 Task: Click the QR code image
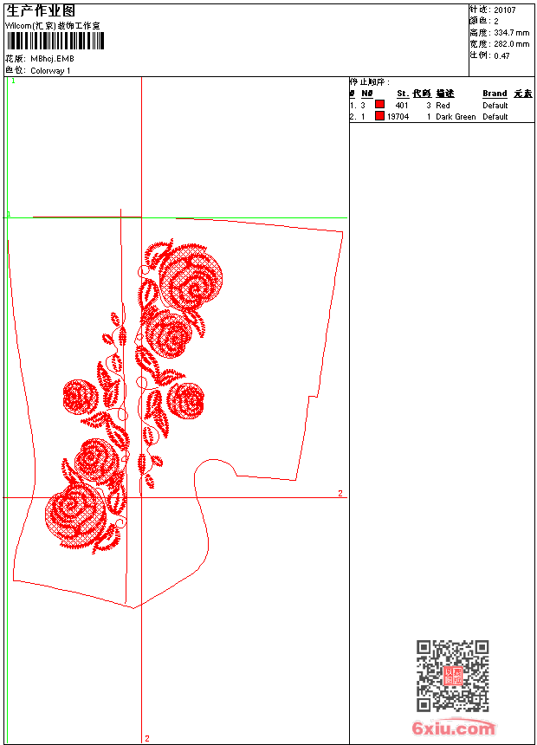(453, 676)
